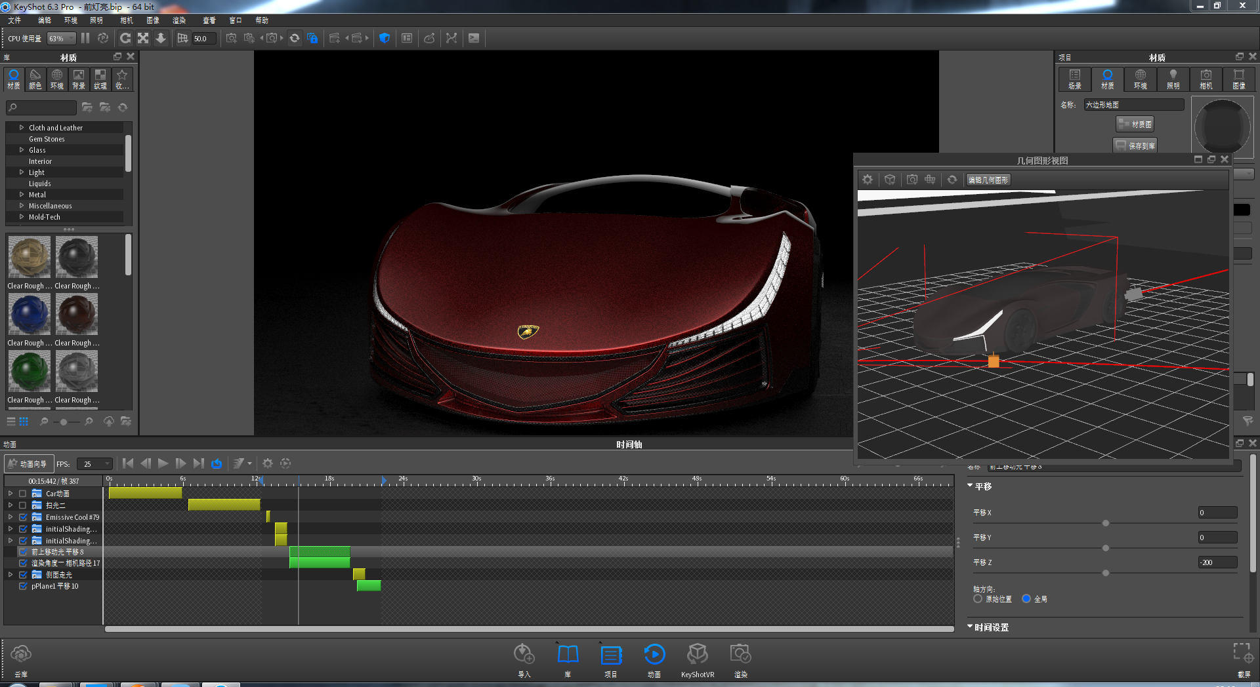Click the 保存到库 button
The image size is (1260, 687).
[1135, 145]
